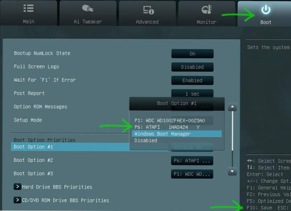Select the Boot tab label
This screenshot has width=291, height=211.
click(x=266, y=22)
